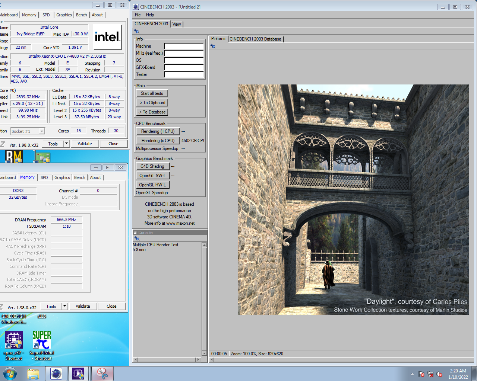477x381 pixels.
Task: Run C4D Shading benchmark
Action: coord(153,166)
